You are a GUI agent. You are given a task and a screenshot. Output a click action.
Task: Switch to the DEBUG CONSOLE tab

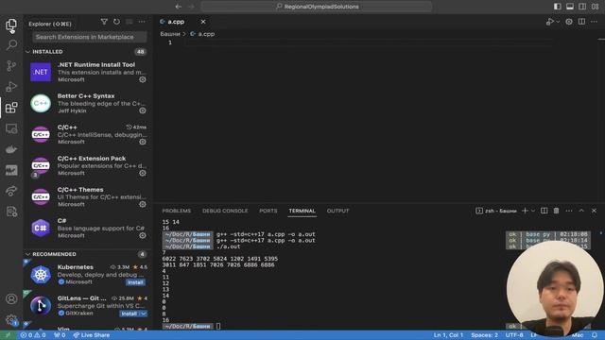pyautogui.click(x=225, y=211)
